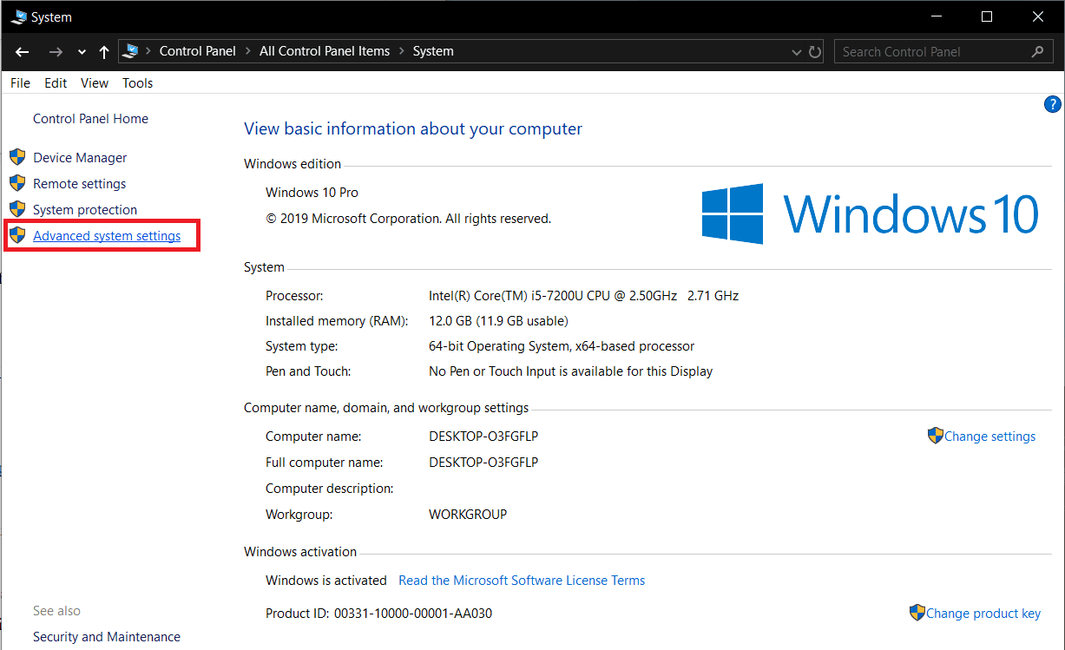1065x650 pixels.
Task: Click the back arrow navigation button
Action: 23,52
